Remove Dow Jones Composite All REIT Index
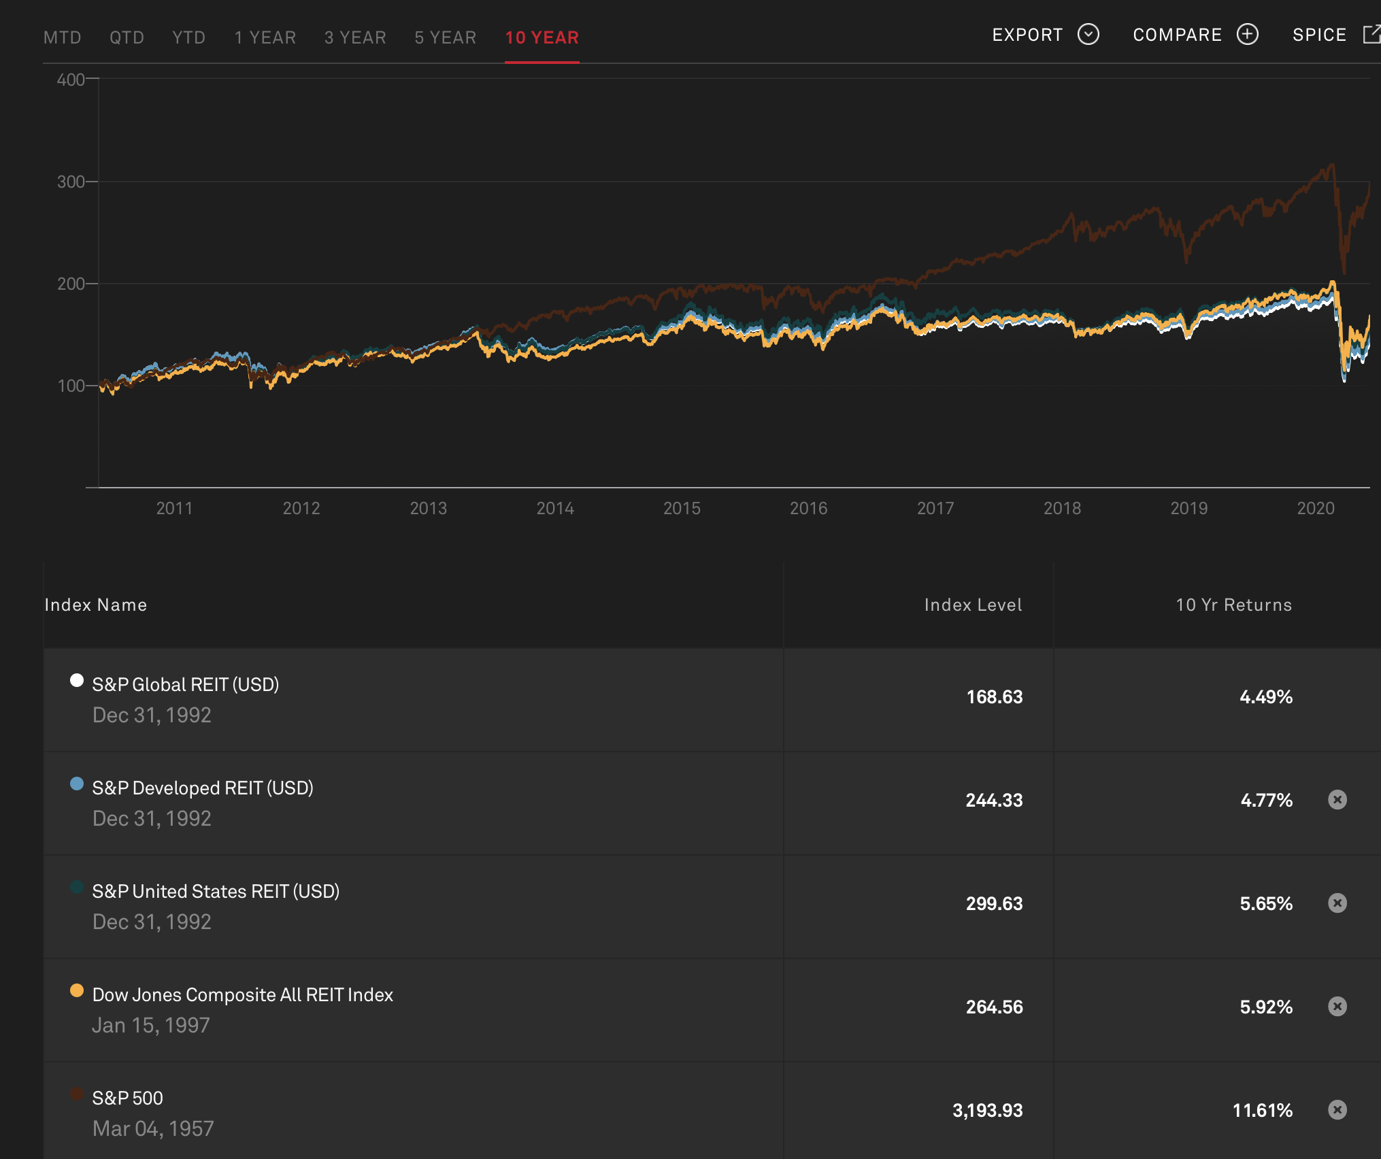 click(x=1337, y=1006)
